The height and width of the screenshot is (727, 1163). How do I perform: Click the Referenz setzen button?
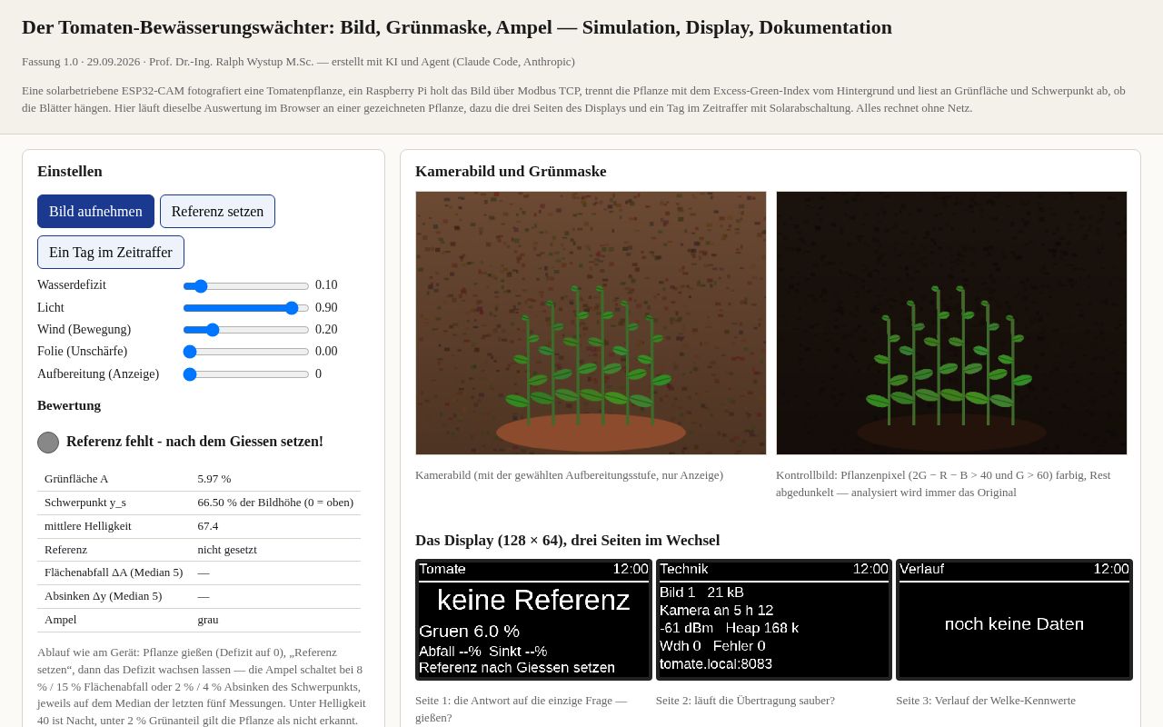[x=217, y=211]
